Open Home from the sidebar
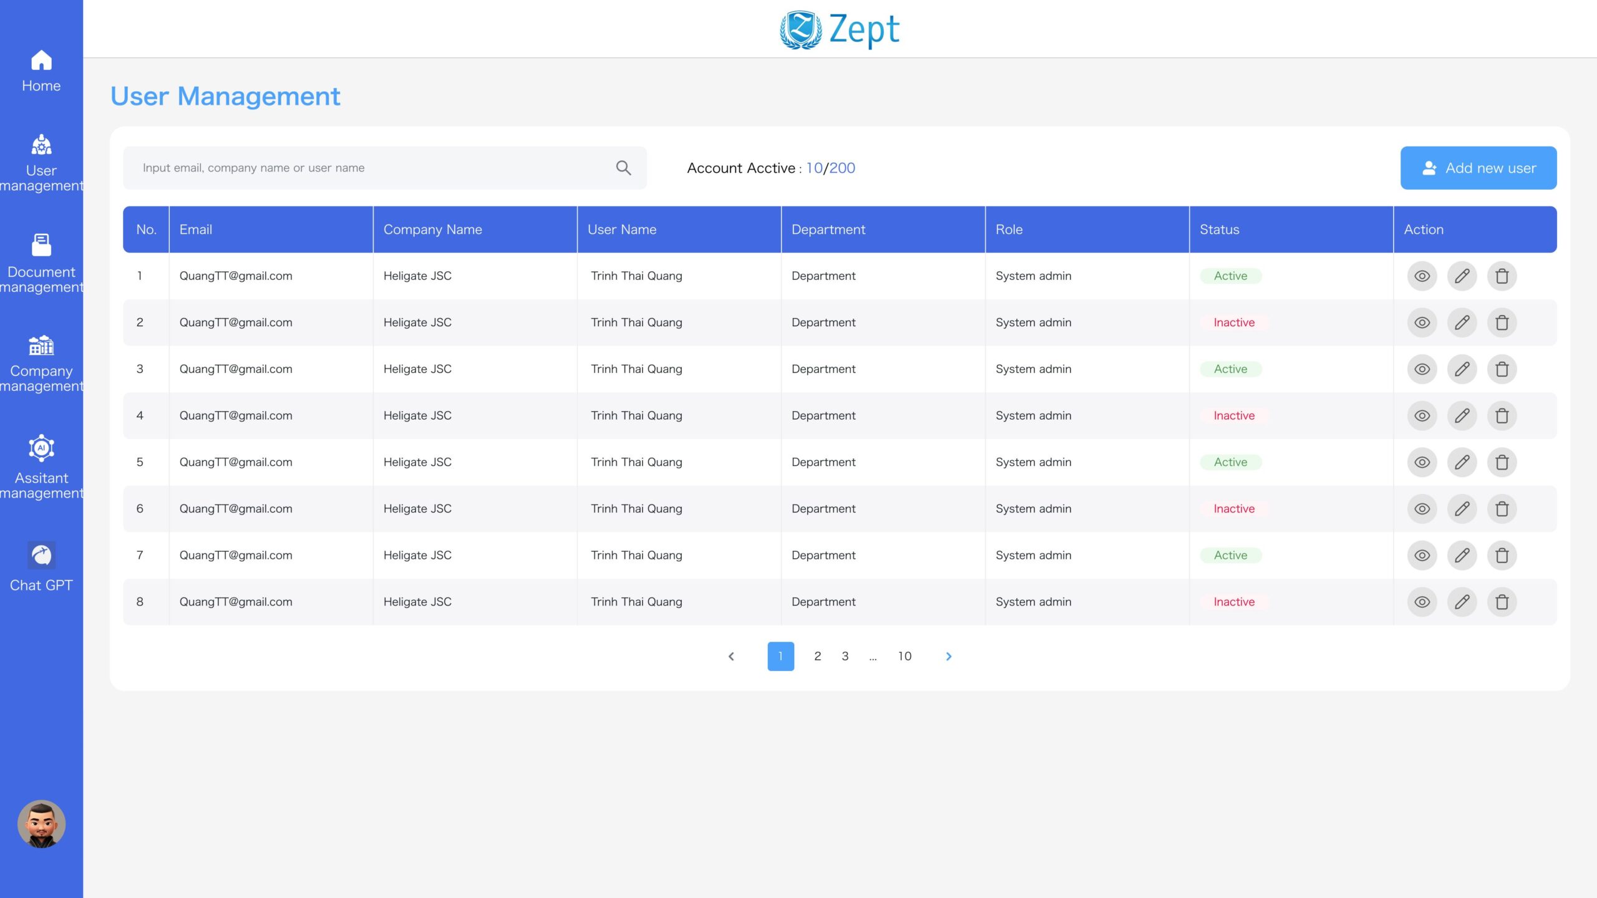 pyautogui.click(x=41, y=71)
